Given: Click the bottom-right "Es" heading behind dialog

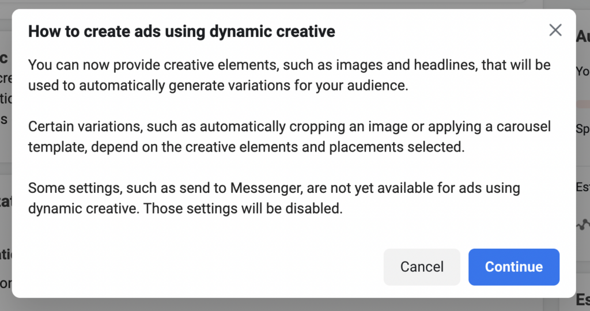Looking at the screenshot, I should click(583, 299).
